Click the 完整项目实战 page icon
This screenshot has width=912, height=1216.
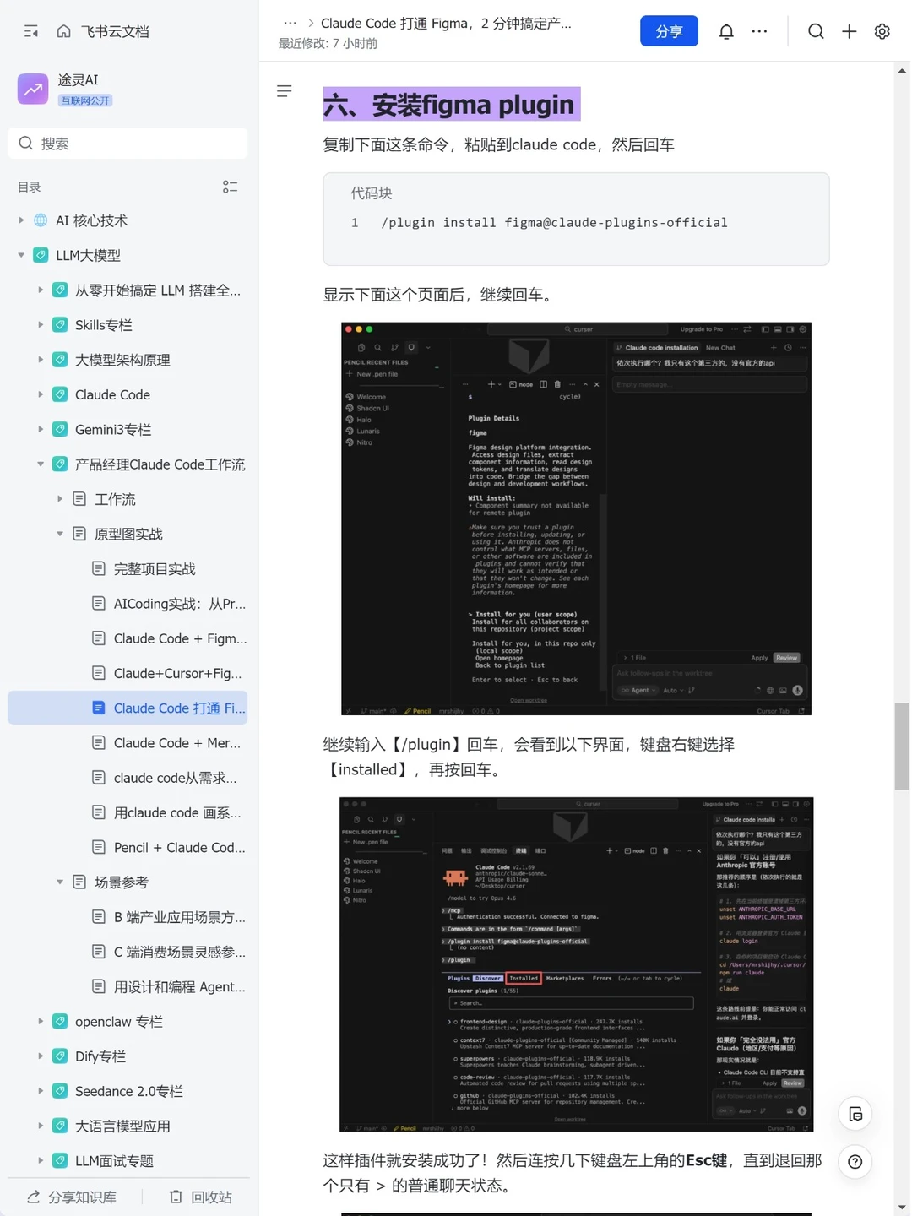coord(99,568)
